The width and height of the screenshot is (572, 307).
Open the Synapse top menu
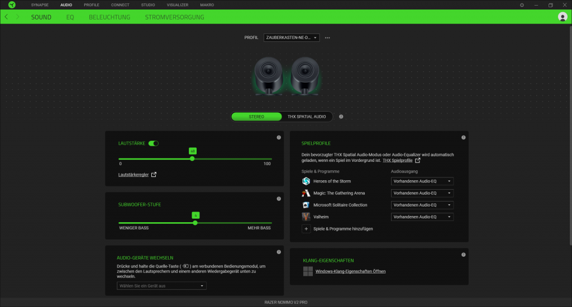coord(40,5)
